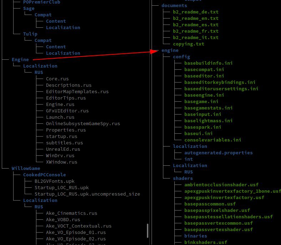Screen dimensions: 281x245
Task: Click Compat directory under Sage
Action: click(x=43, y=15)
